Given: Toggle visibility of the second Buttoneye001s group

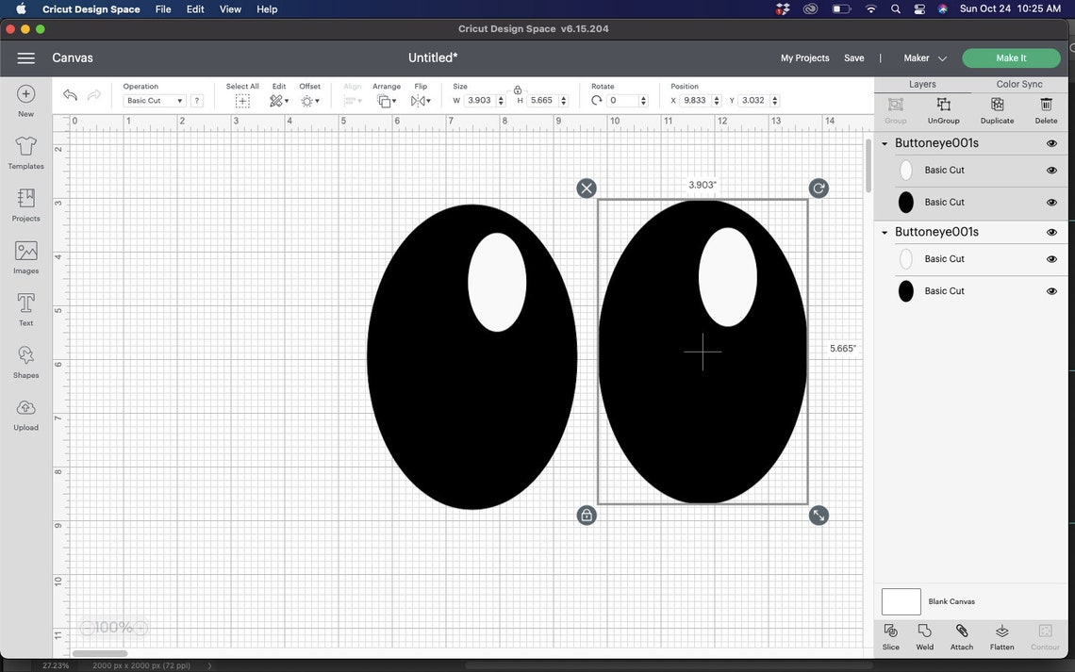Looking at the screenshot, I should [1051, 232].
